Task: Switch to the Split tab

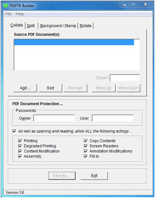Action: 31,26
